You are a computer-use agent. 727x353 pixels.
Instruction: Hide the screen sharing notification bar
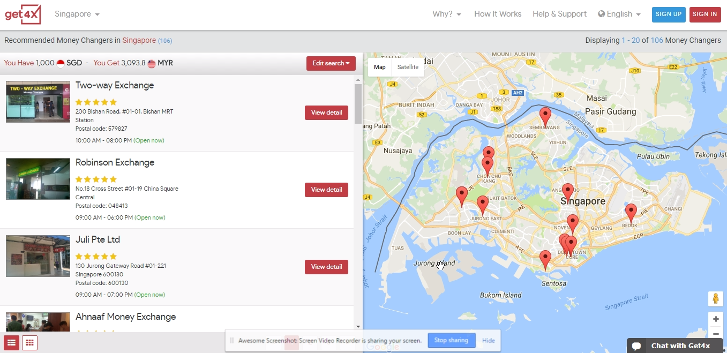point(489,340)
